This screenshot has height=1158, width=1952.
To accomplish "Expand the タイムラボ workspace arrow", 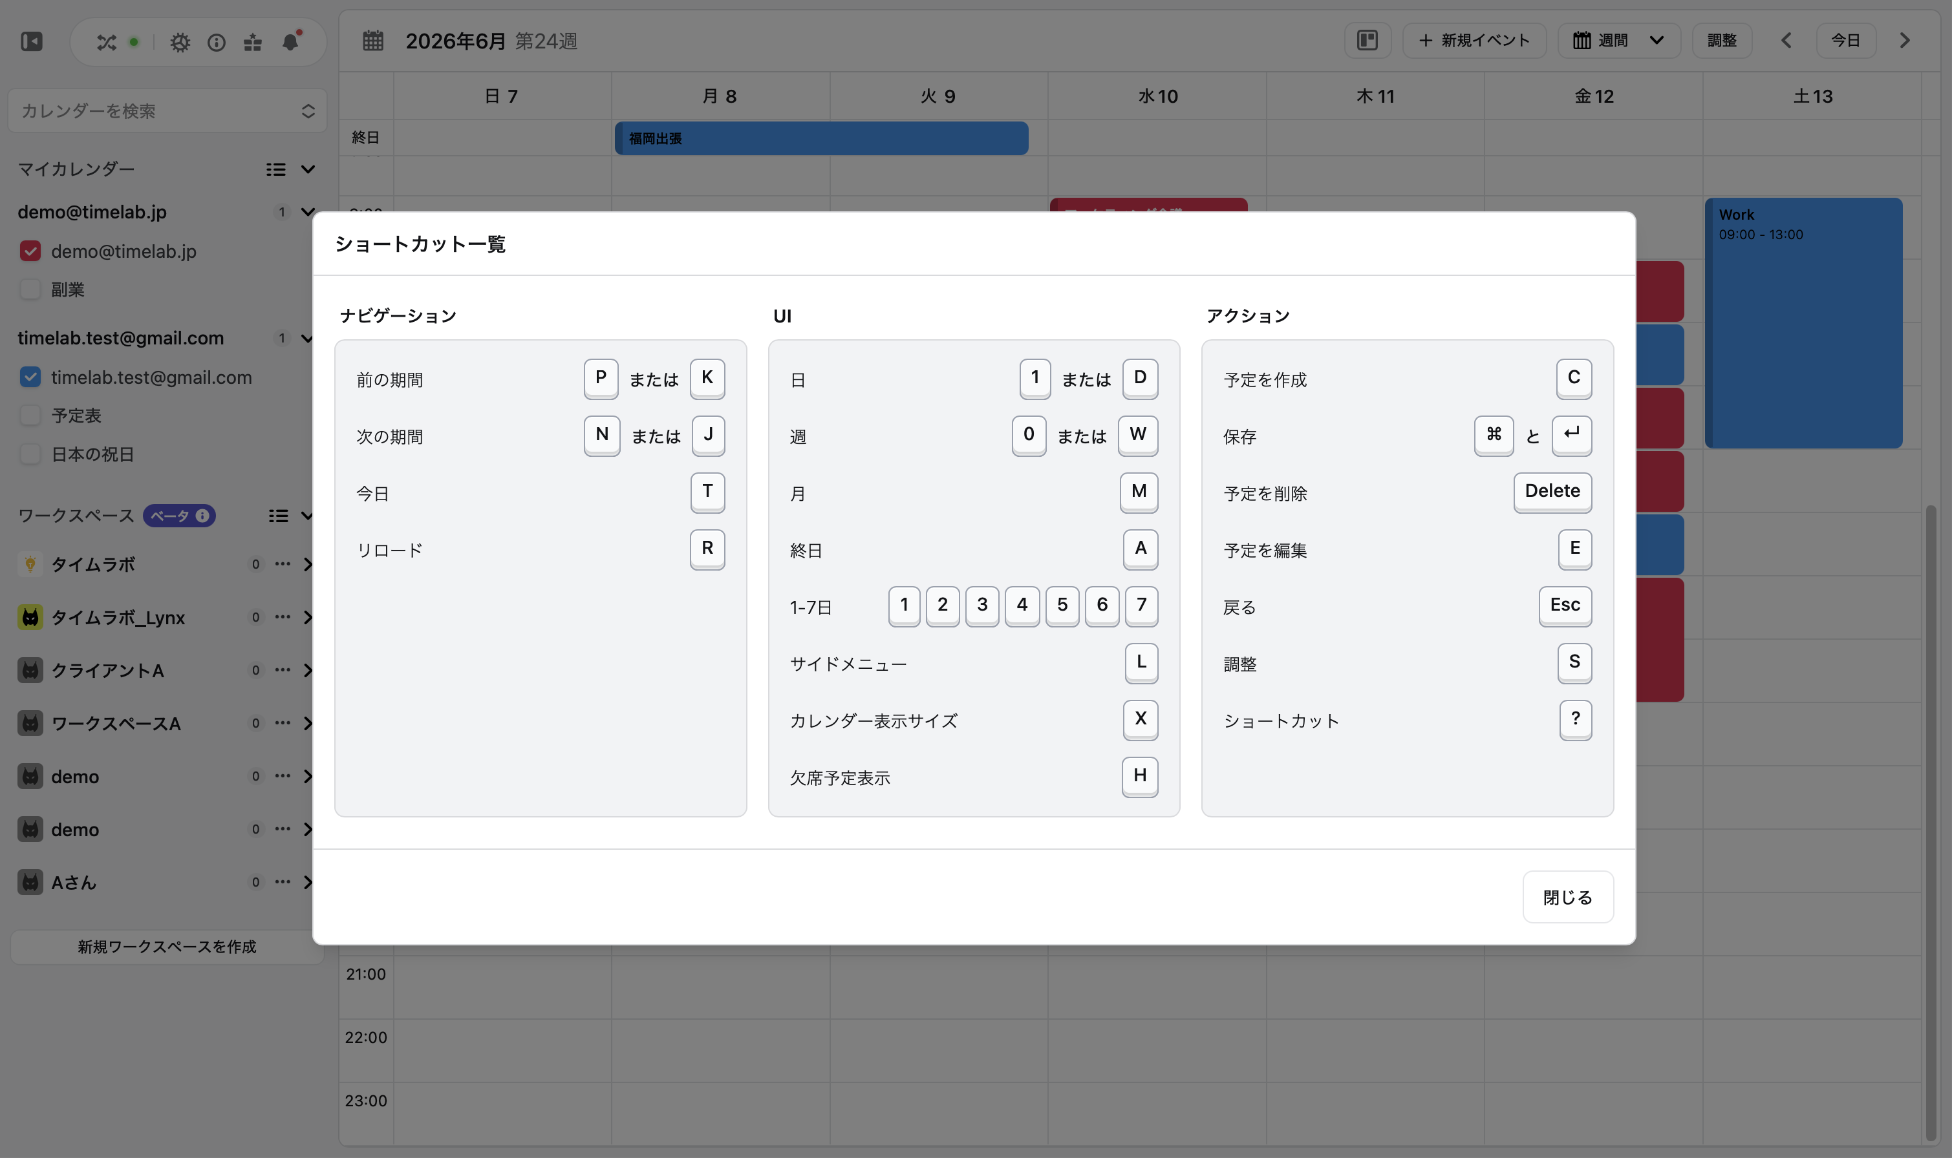I will 308,564.
